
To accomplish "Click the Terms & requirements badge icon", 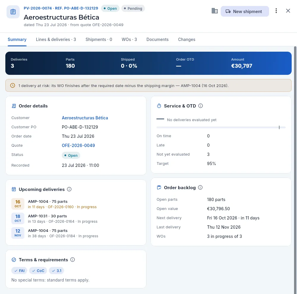I will pyautogui.click(x=14, y=260).
